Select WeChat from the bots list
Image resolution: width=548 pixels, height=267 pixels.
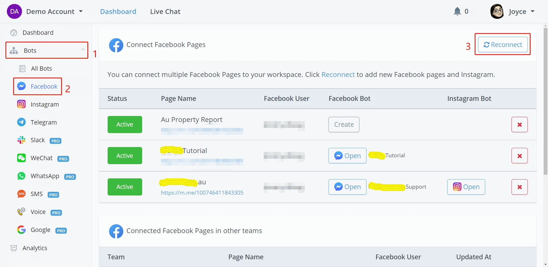coord(41,158)
